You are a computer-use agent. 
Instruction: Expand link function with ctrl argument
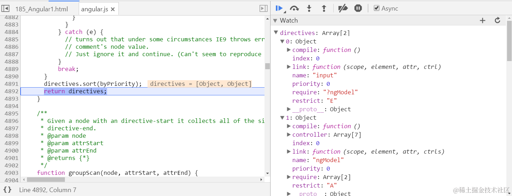(289, 67)
